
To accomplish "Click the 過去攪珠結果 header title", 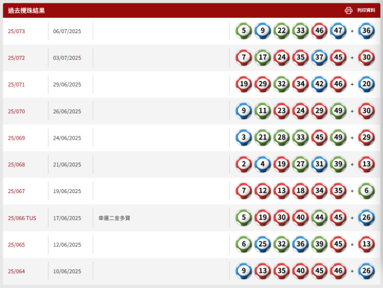I will [26, 10].
